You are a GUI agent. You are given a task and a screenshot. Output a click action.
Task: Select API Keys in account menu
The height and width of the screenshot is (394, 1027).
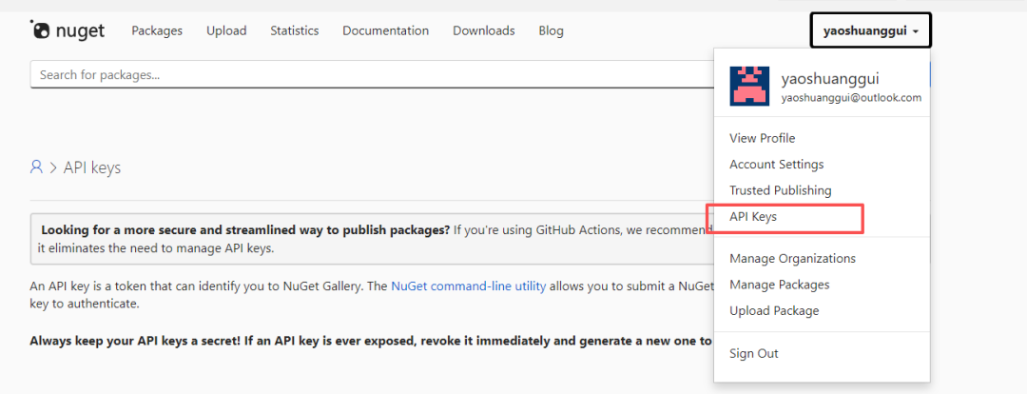(x=753, y=217)
